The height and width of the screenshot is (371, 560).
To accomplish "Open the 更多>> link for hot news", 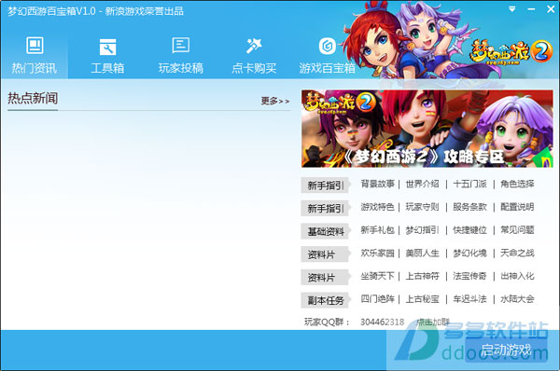I will pyautogui.click(x=274, y=102).
